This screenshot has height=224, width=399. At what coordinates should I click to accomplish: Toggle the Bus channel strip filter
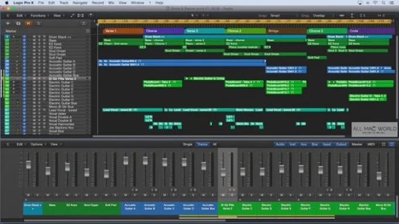coord(315,144)
